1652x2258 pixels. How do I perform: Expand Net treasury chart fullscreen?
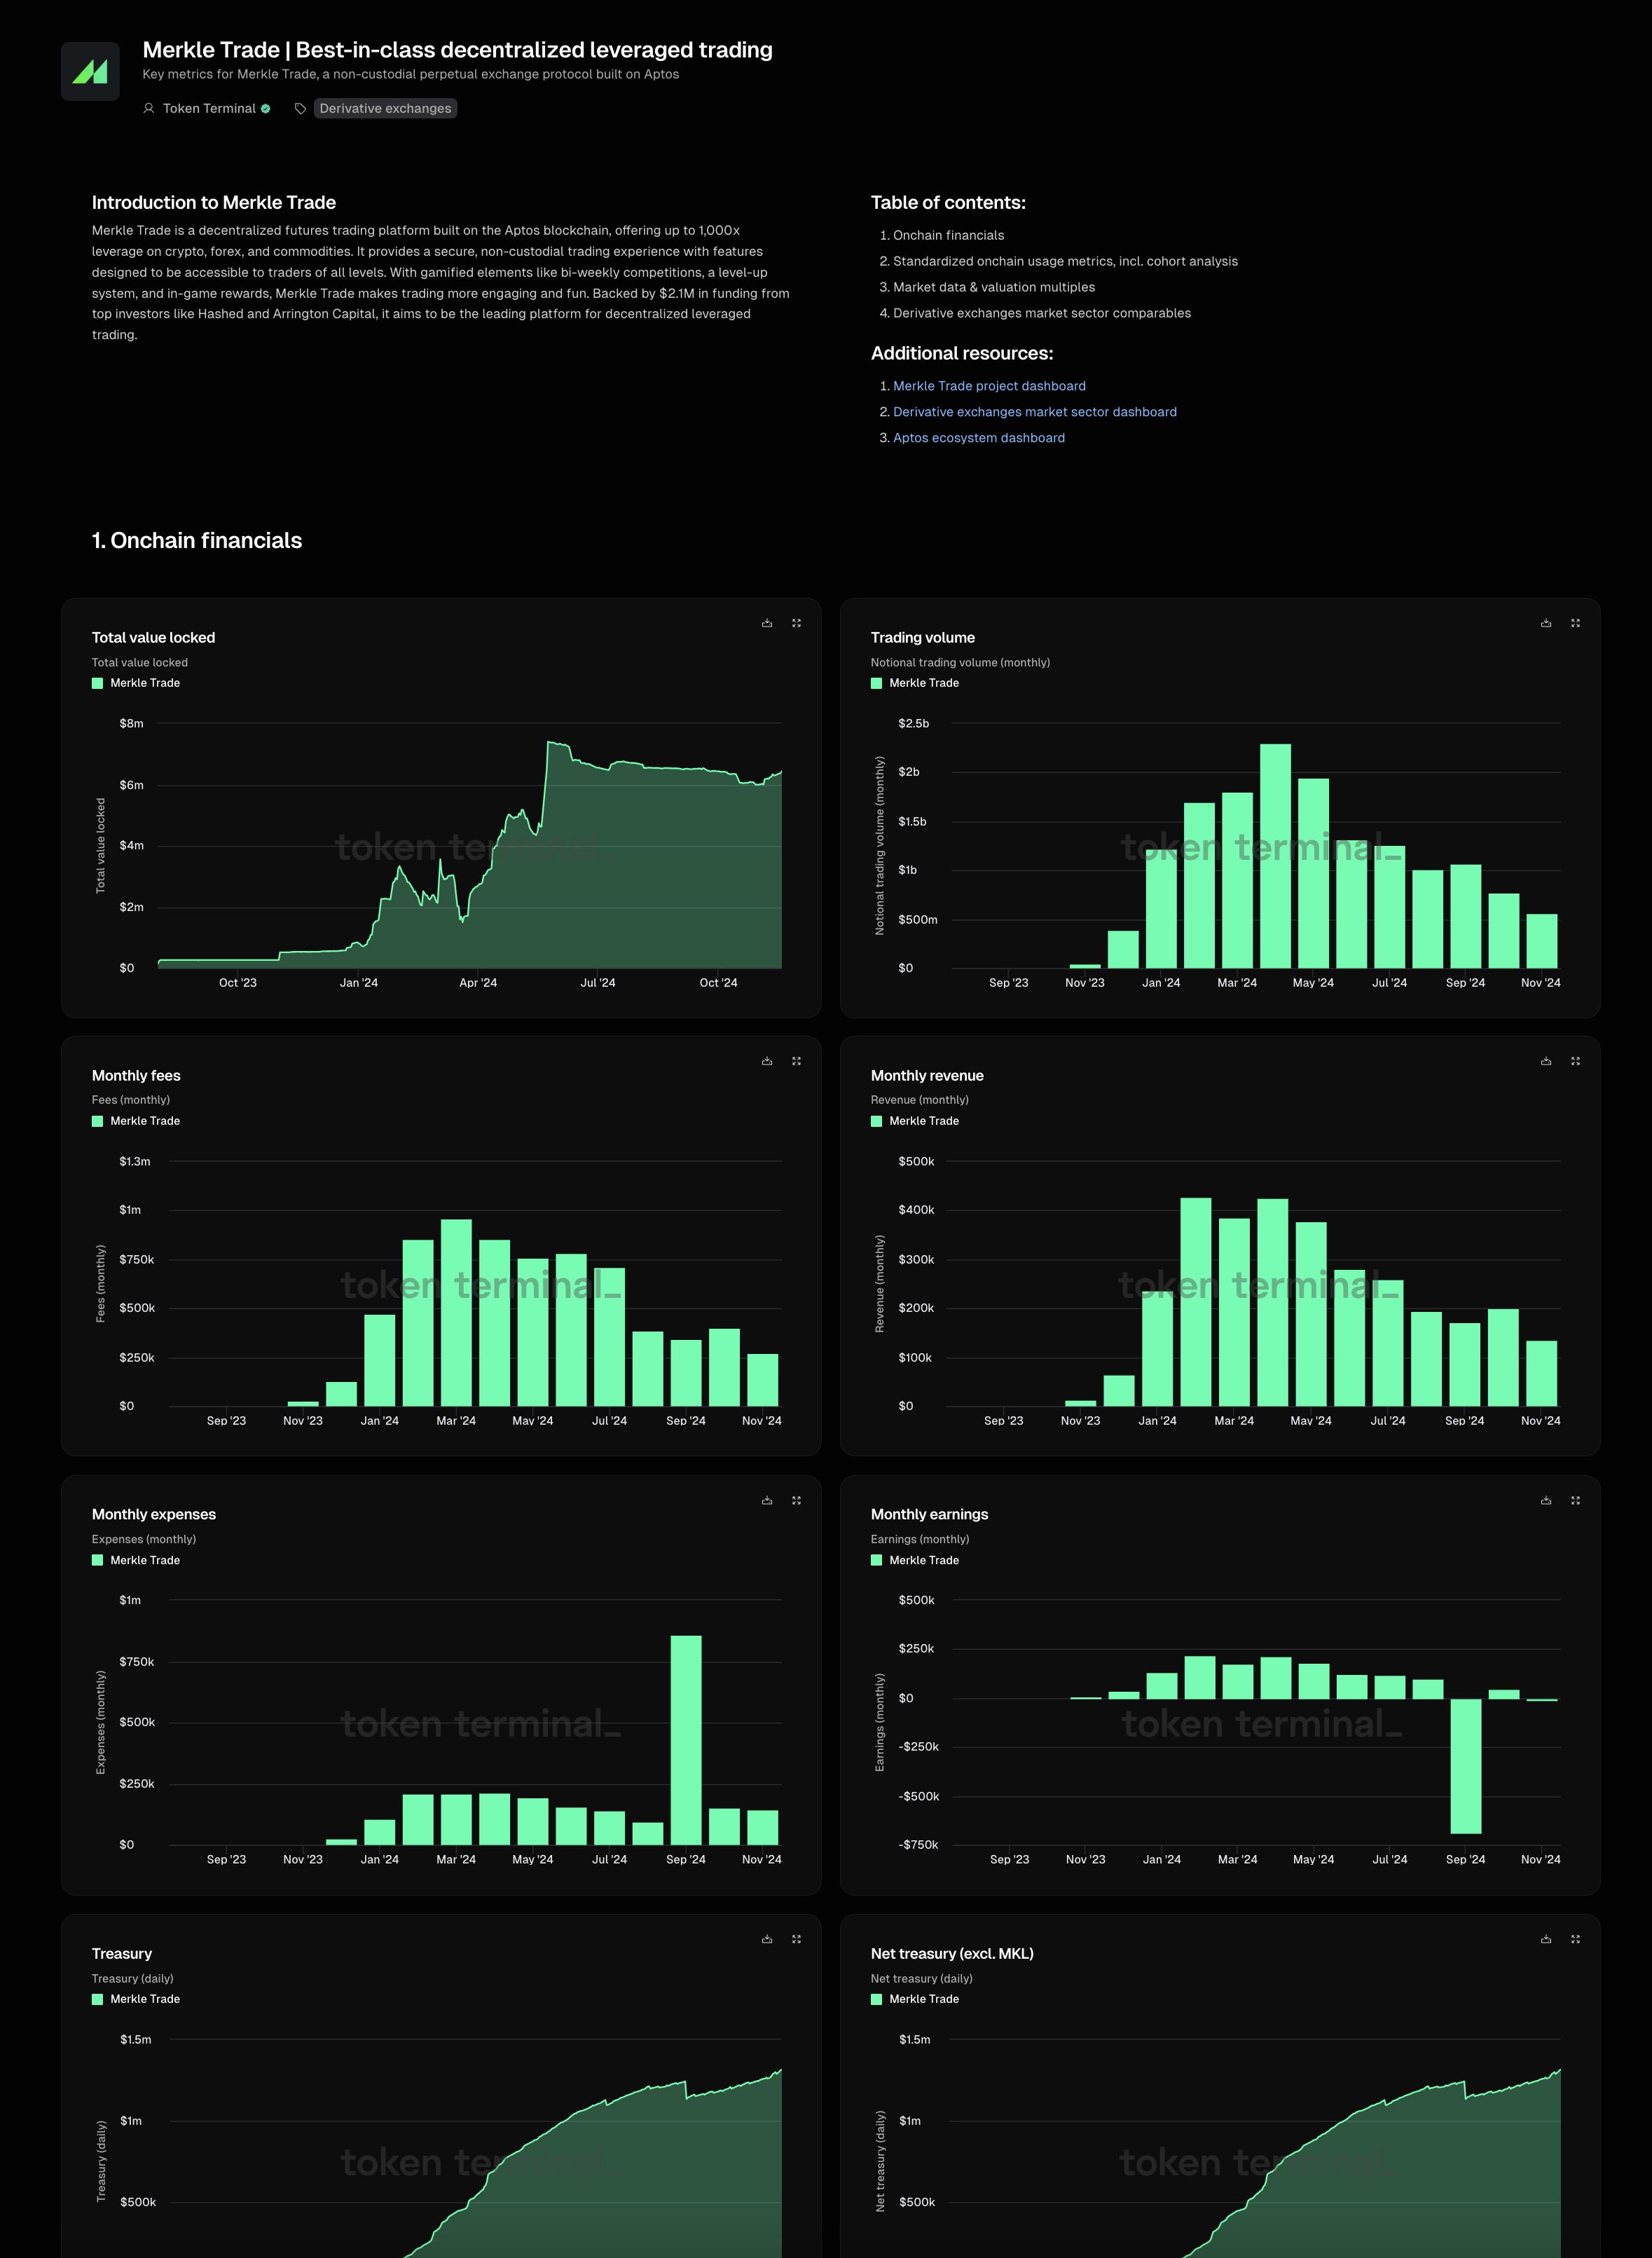[1575, 1939]
